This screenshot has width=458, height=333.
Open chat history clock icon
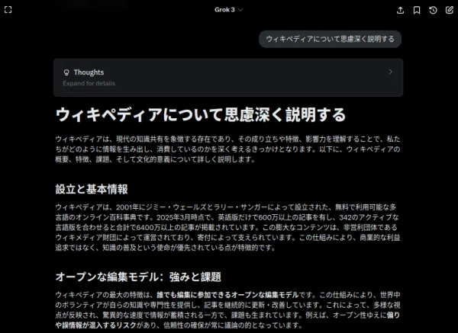[x=433, y=10]
